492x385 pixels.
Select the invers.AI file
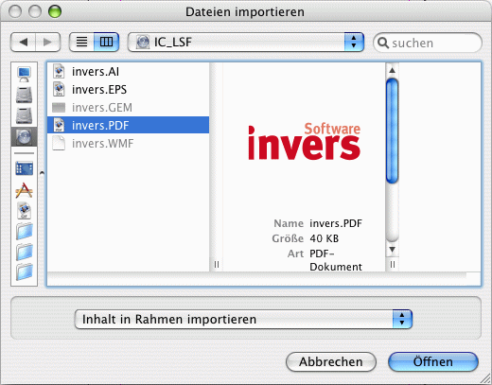click(x=128, y=72)
